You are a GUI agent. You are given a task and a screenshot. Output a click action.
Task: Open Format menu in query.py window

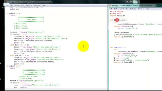coord(121,9)
